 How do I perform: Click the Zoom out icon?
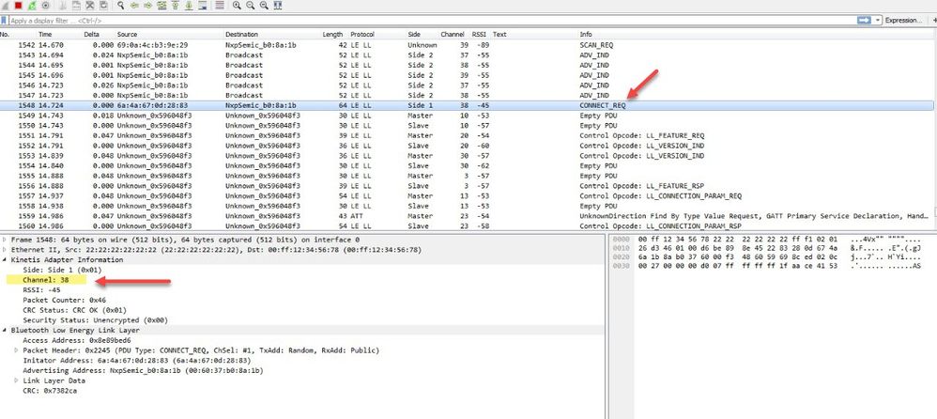pos(251,6)
